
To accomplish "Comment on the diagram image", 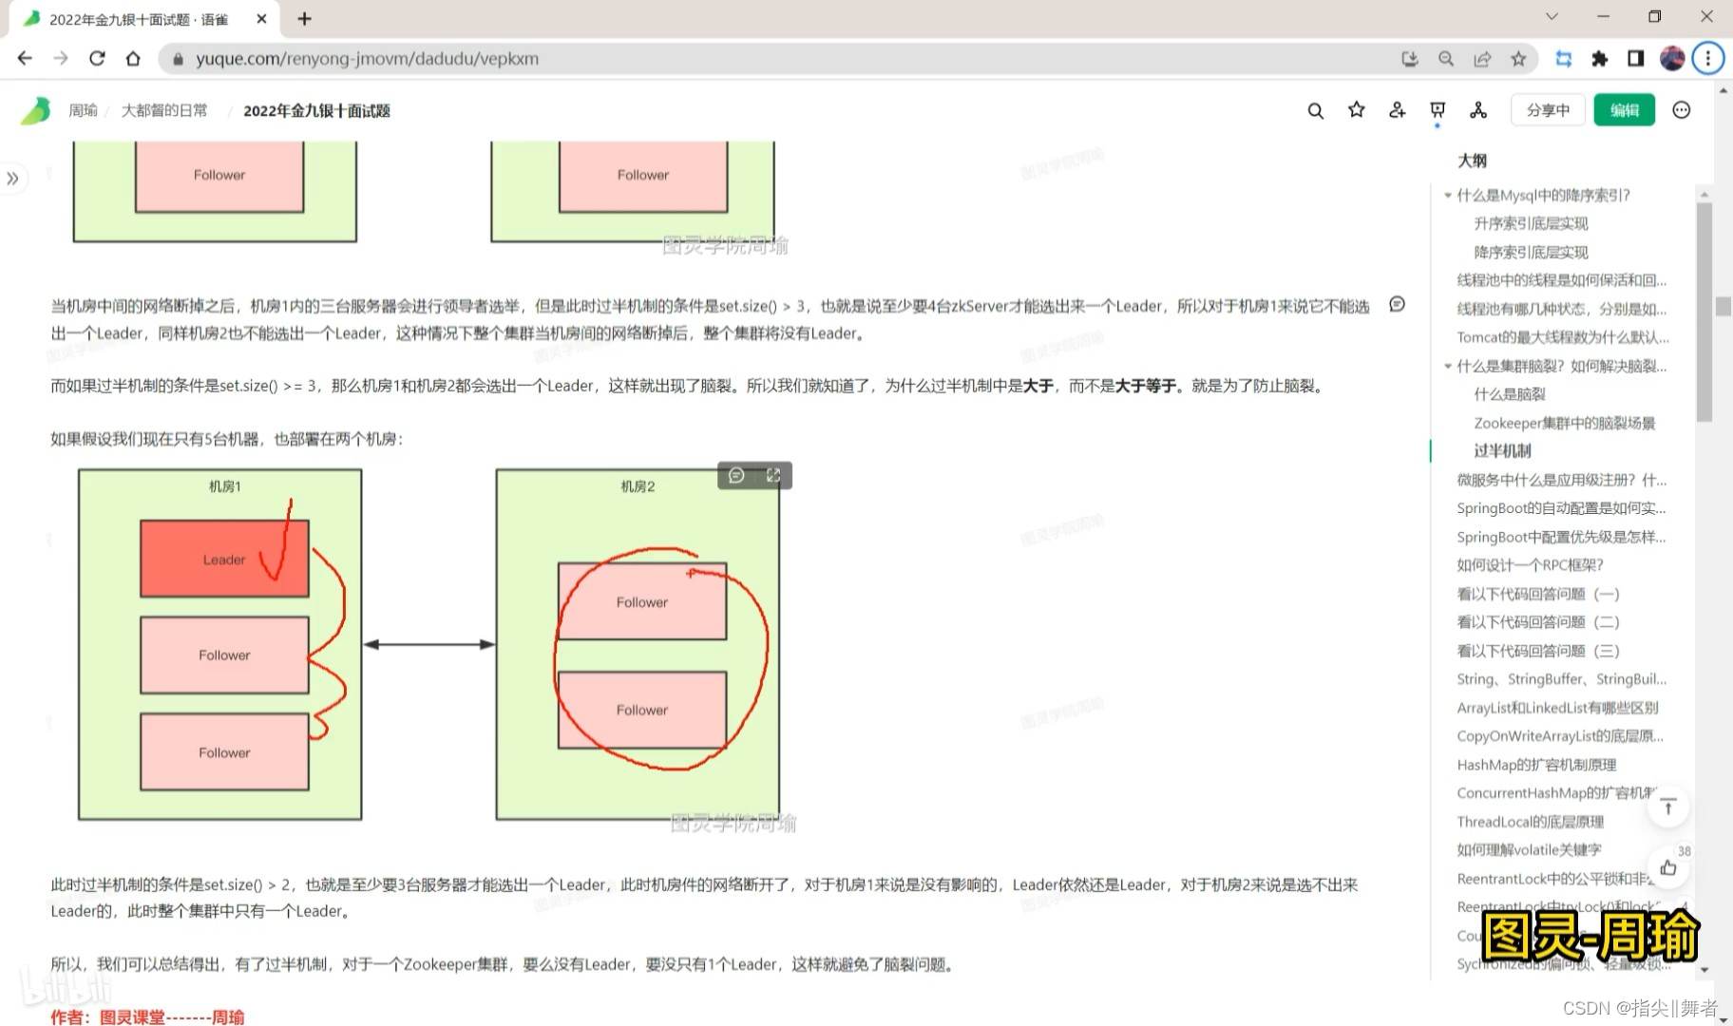I will click(736, 475).
